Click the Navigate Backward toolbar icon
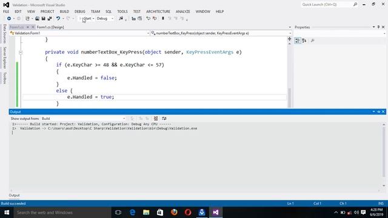 (9, 19)
